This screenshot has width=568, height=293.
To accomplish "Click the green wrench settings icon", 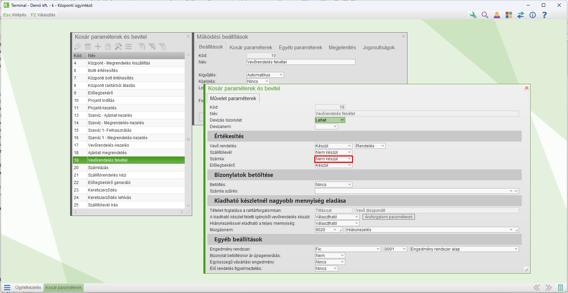I will (473, 15).
